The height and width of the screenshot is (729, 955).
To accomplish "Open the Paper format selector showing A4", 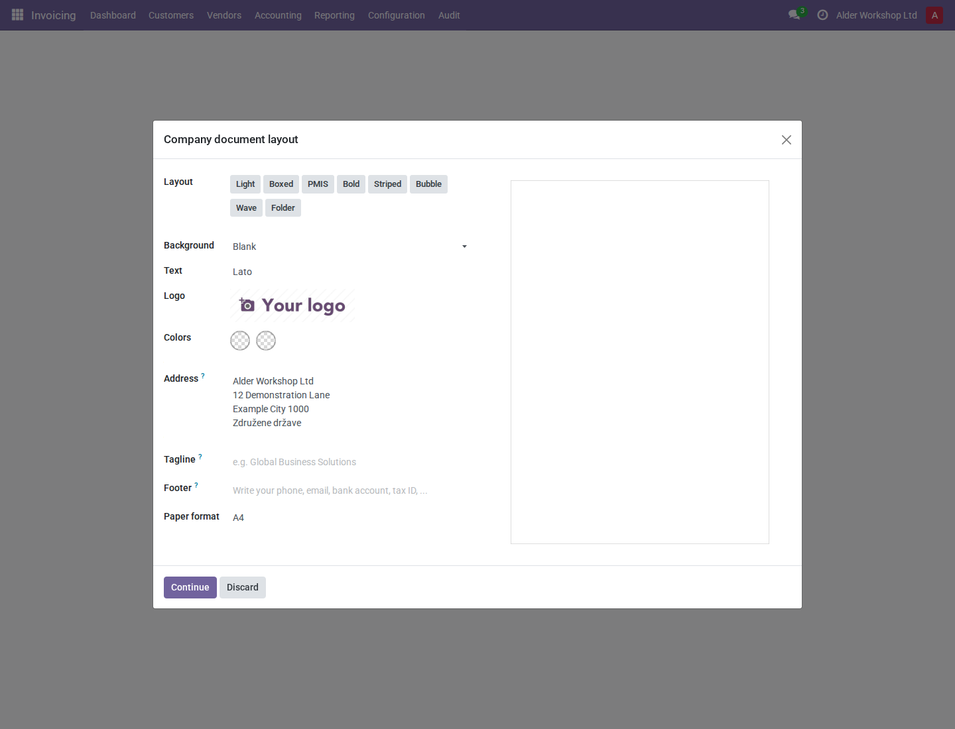I will click(x=350, y=518).
